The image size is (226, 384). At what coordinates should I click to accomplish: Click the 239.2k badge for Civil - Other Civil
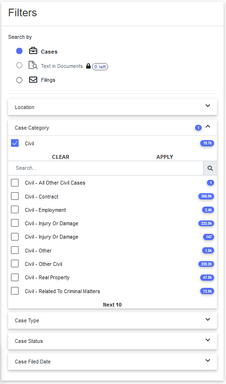(x=206, y=264)
